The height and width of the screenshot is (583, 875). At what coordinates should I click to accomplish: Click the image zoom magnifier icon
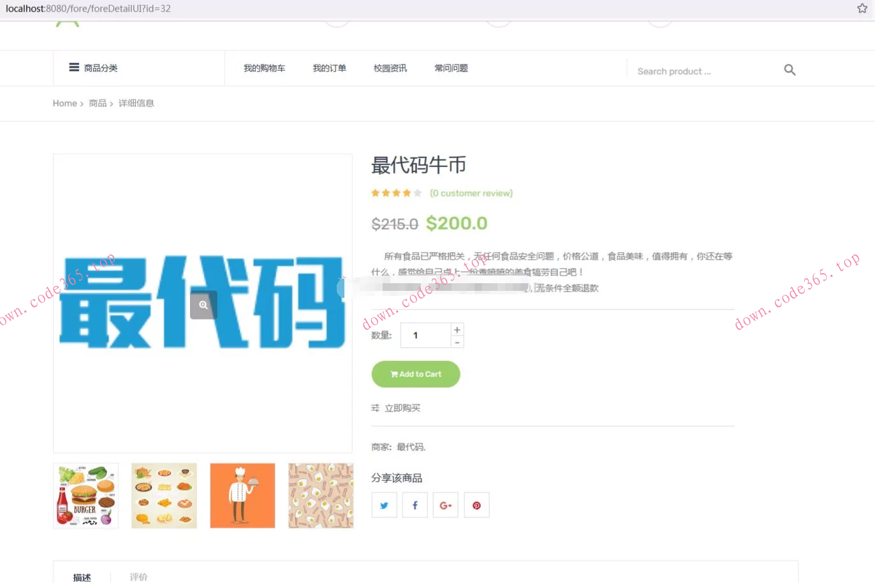pos(203,305)
